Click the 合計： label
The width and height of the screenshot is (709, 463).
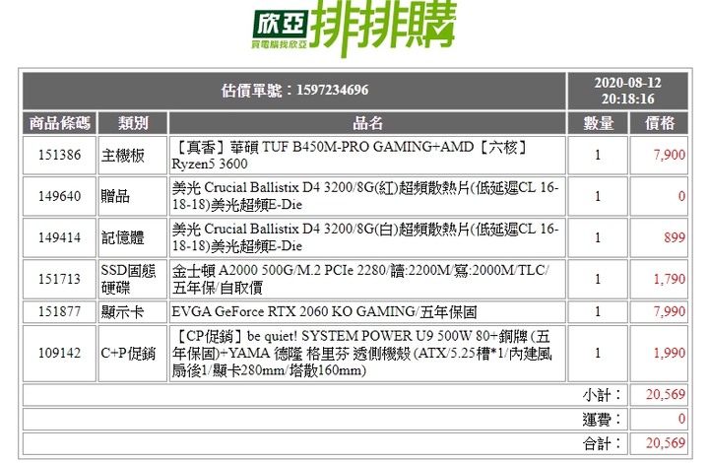[602, 443]
